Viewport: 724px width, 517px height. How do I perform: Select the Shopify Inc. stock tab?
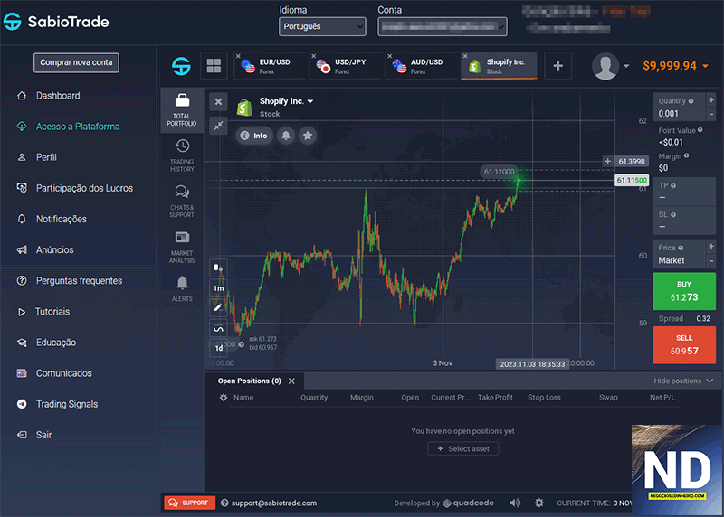click(x=500, y=66)
